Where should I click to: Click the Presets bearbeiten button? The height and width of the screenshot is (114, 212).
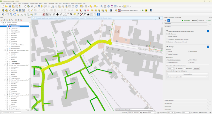pos(188,74)
